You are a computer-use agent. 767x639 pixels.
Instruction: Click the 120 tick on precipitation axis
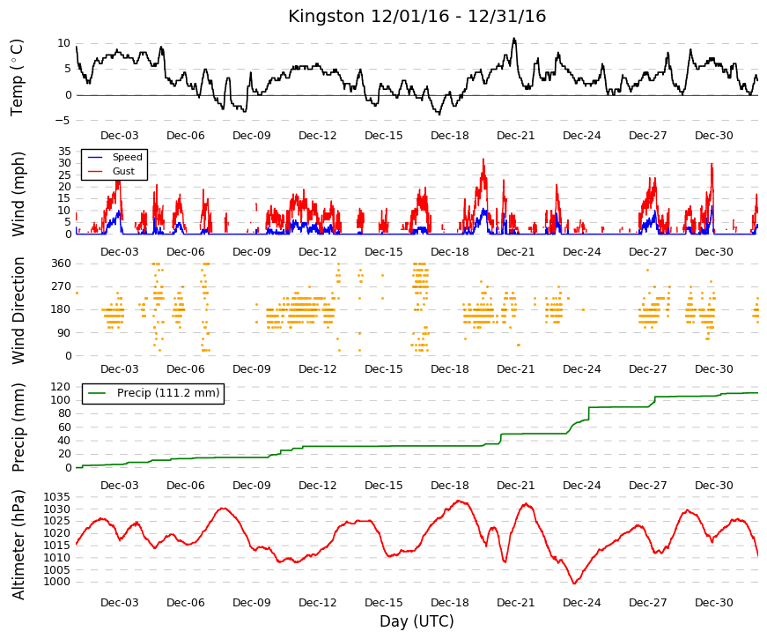coord(61,387)
